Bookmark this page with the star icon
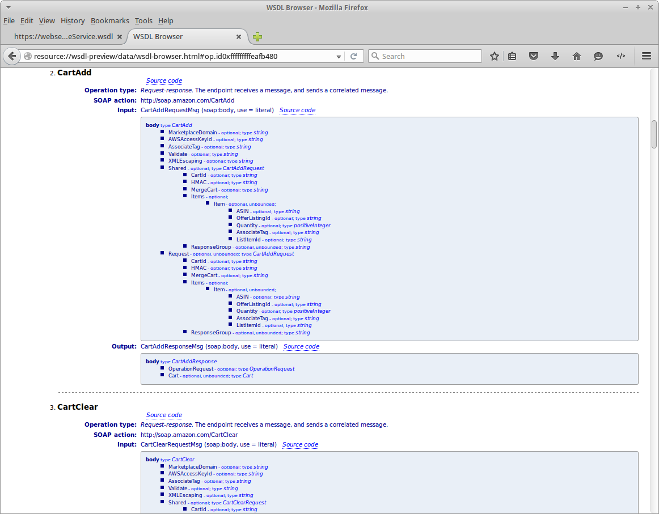659x514 pixels. point(495,56)
